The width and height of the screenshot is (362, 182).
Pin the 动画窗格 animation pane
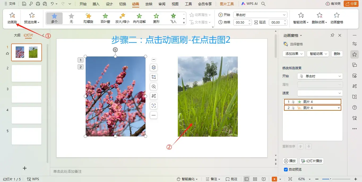332,35
